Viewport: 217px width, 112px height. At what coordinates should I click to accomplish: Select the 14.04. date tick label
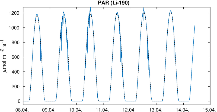pos(183,109)
